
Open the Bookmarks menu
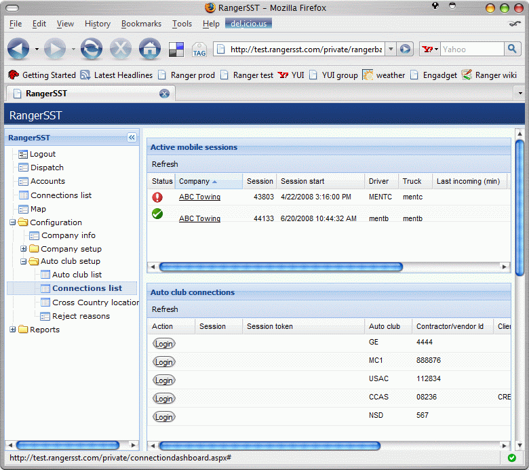141,24
